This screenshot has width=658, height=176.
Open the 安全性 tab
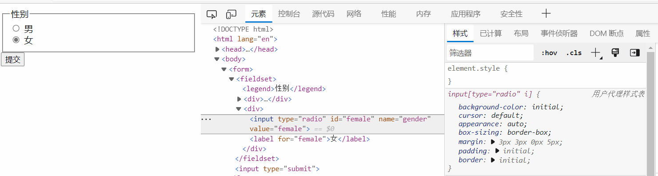(x=511, y=14)
